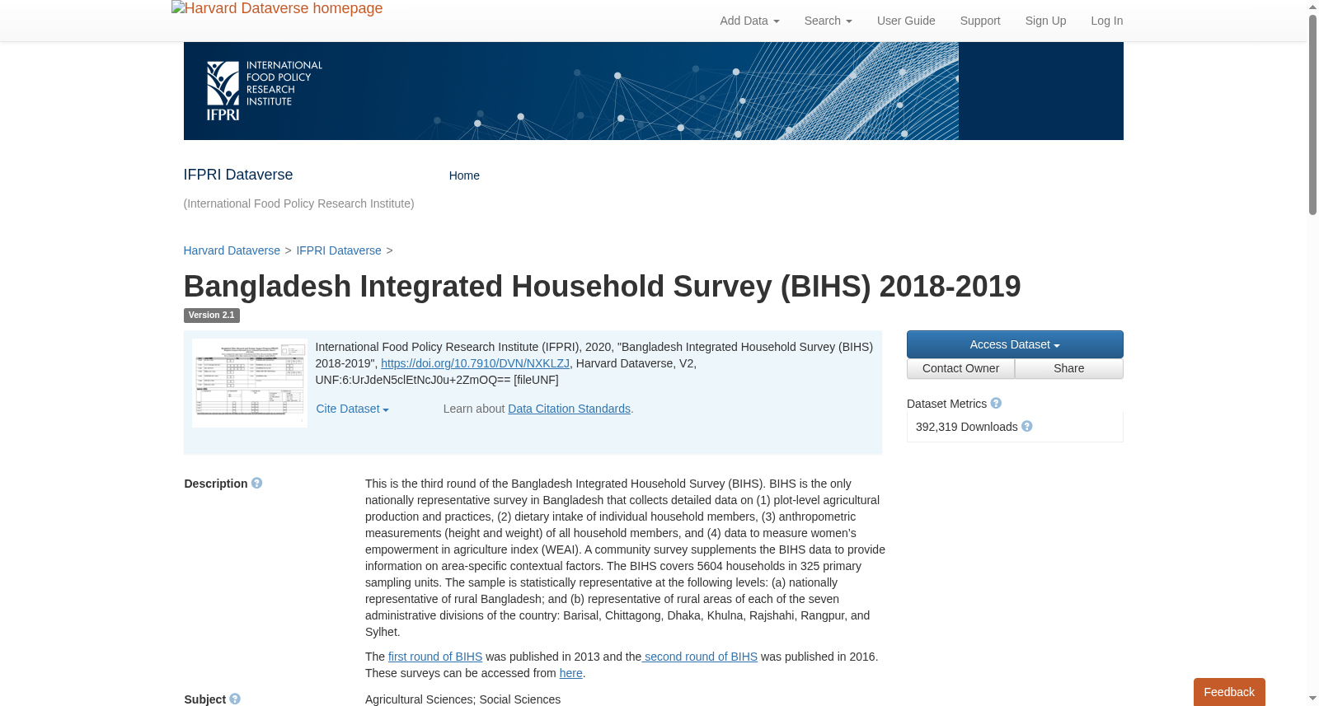
Task: Expand the Search menu
Action: pos(828,21)
